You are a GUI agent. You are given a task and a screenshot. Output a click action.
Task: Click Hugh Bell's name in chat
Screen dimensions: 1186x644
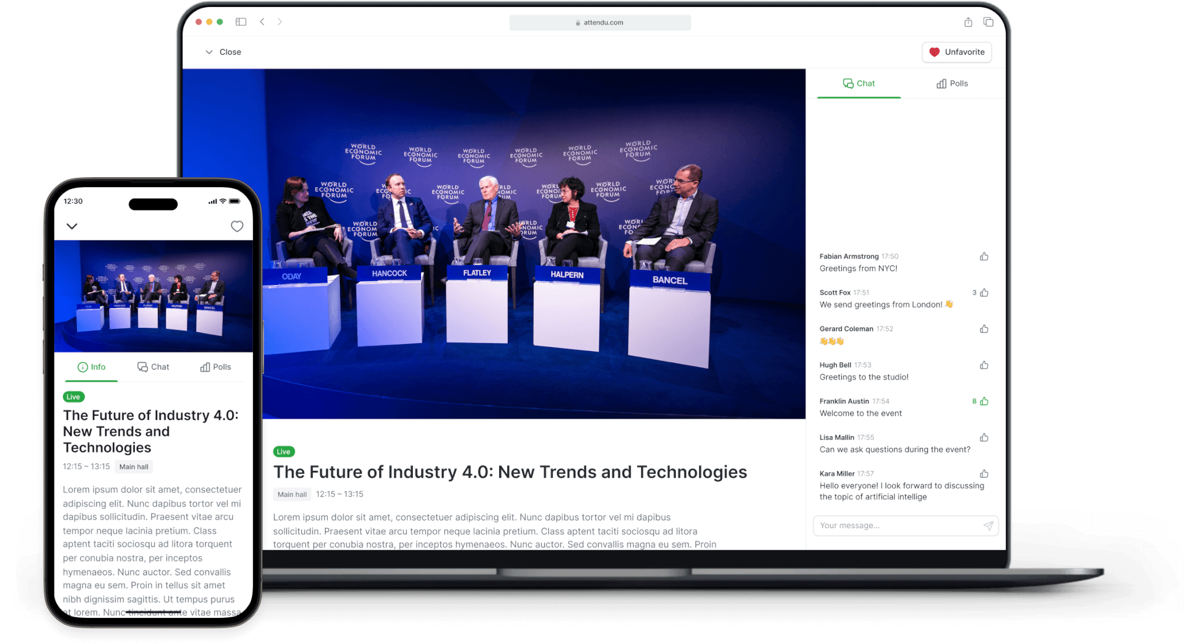pyautogui.click(x=835, y=365)
